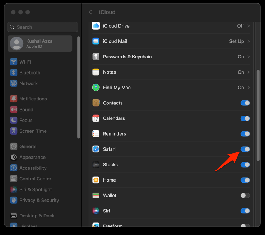Click the Privacy & Security hand icon
This screenshot has height=235, width=265.
(14, 200)
